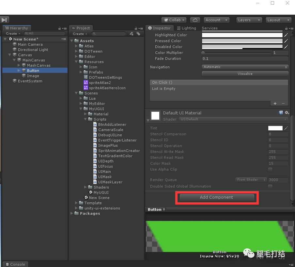Image resolution: width=295 pixels, height=267 pixels.
Task: Select the spriteAtlas2 asset
Action: (x=100, y=83)
